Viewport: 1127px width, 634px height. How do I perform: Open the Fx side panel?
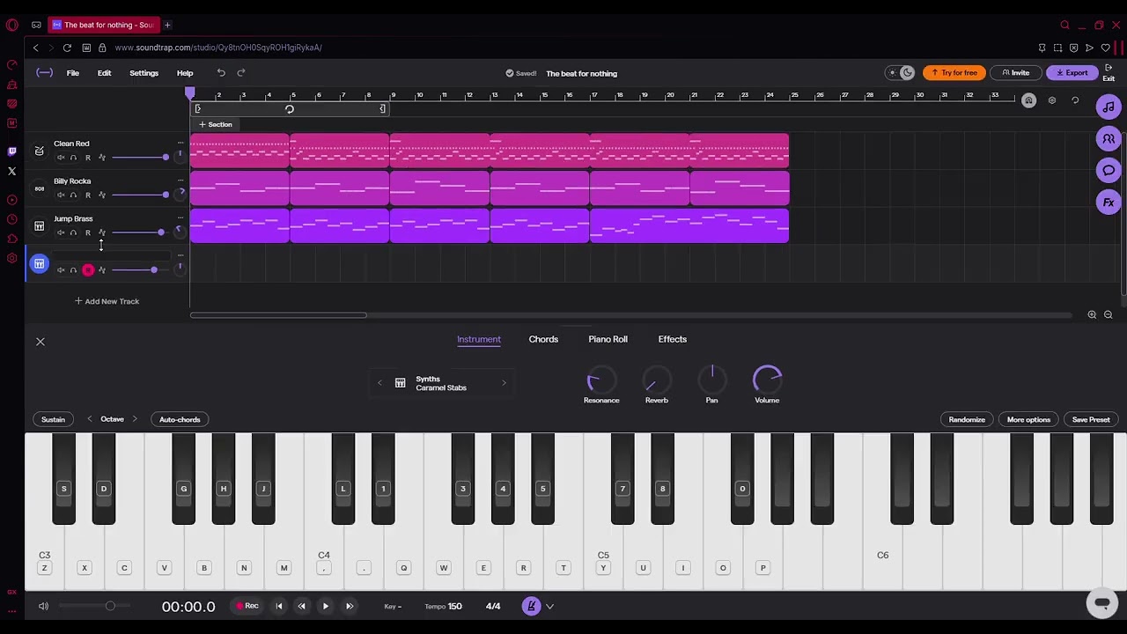(1109, 203)
